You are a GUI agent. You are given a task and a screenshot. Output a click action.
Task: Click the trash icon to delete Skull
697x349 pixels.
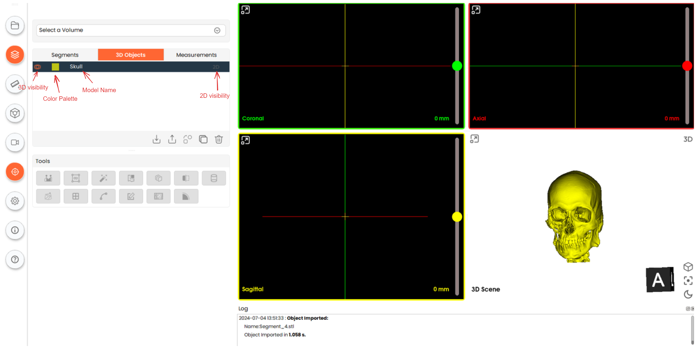point(219,139)
